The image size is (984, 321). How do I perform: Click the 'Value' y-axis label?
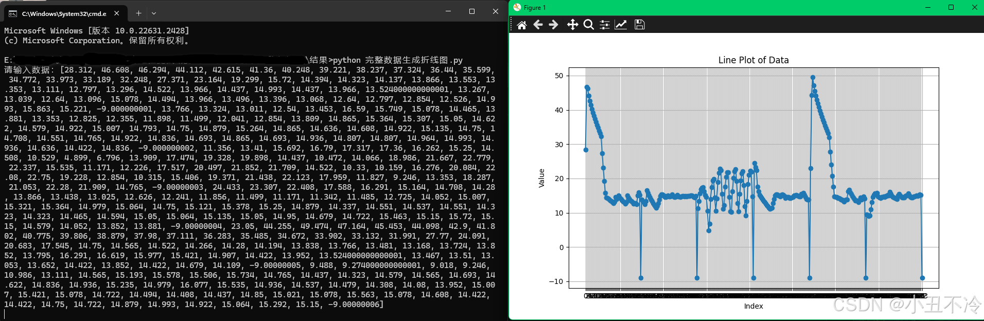[541, 178]
